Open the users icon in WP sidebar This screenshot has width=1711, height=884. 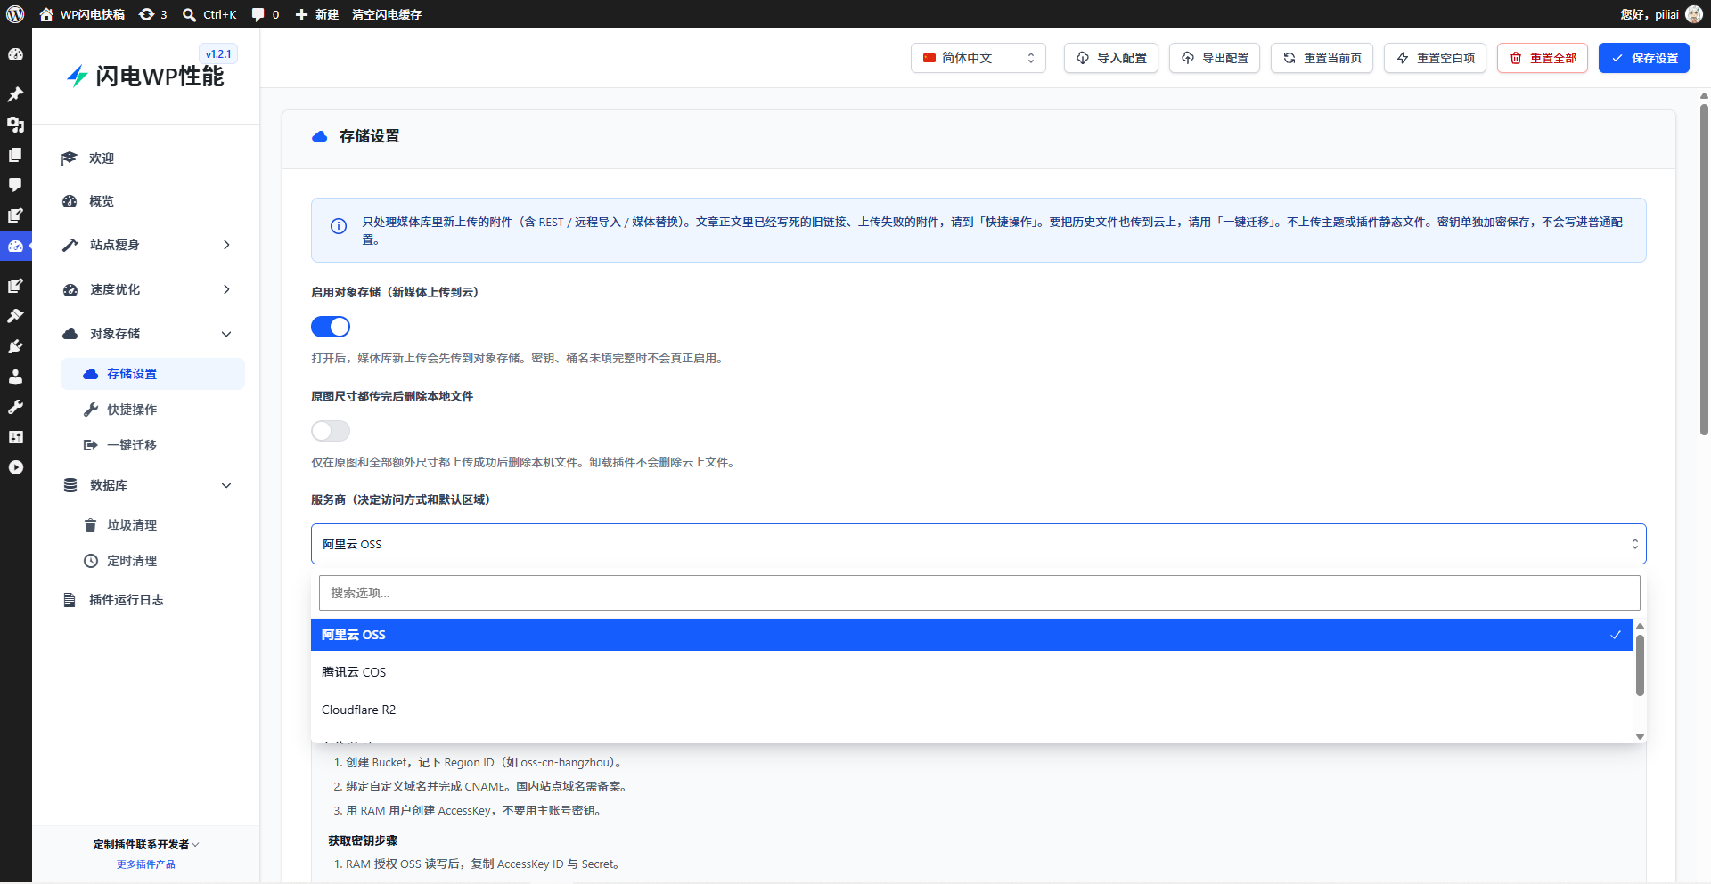click(15, 377)
